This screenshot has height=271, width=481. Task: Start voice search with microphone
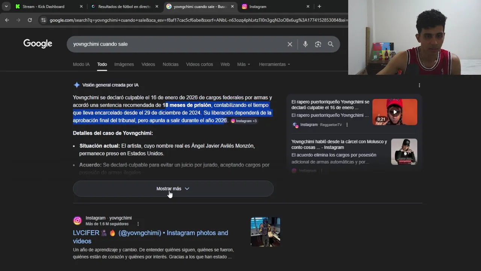pos(305,44)
